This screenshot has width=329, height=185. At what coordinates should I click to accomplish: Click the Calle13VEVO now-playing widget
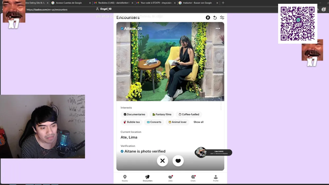213,152
